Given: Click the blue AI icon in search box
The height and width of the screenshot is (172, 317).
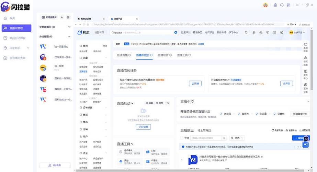Looking at the screenshot, I should click(176, 32).
